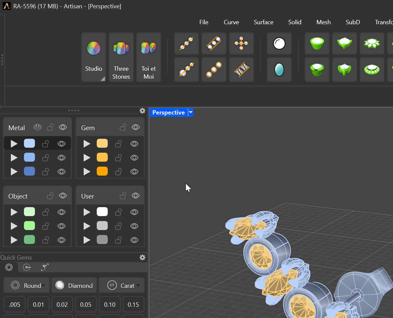The width and height of the screenshot is (393, 318).
Task: Open the Perspective viewport dropdown arrow
Action: click(191, 112)
